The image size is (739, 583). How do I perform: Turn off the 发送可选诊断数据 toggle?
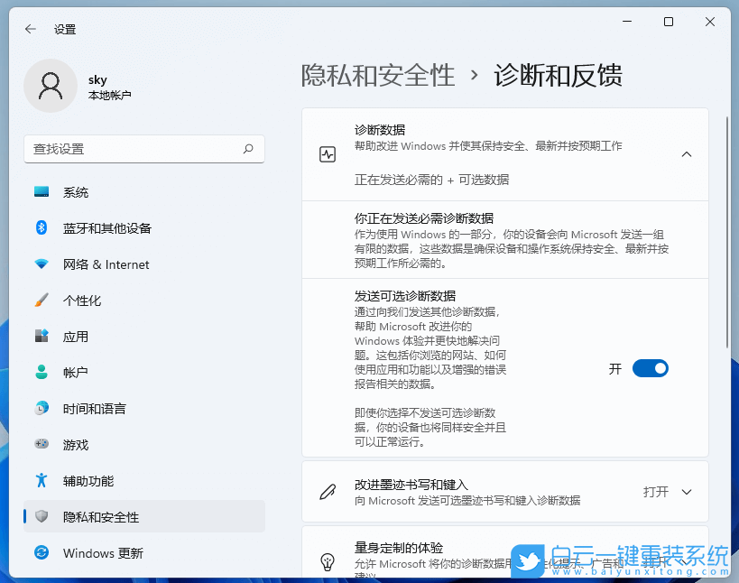pyautogui.click(x=650, y=368)
